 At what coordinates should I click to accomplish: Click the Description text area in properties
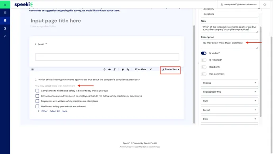(229, 44)
